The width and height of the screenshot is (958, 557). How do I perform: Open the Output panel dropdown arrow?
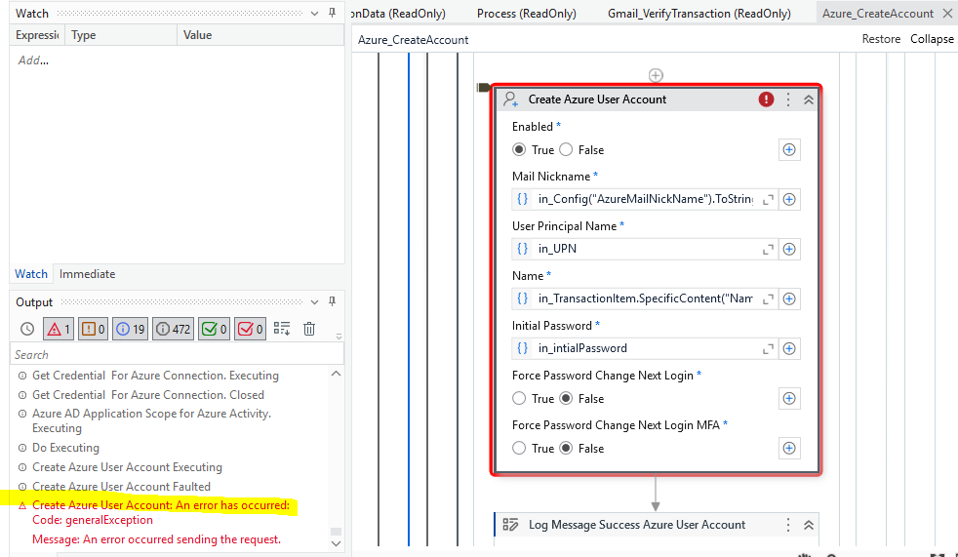pos(315,301)
